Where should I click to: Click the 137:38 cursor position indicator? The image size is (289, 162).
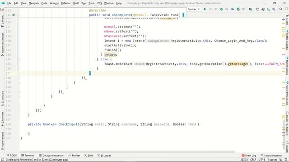tap(244, 160)
